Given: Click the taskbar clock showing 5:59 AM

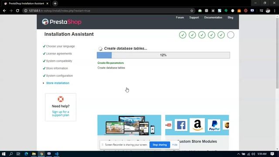Looking at the screenshot, I should 262,154.
